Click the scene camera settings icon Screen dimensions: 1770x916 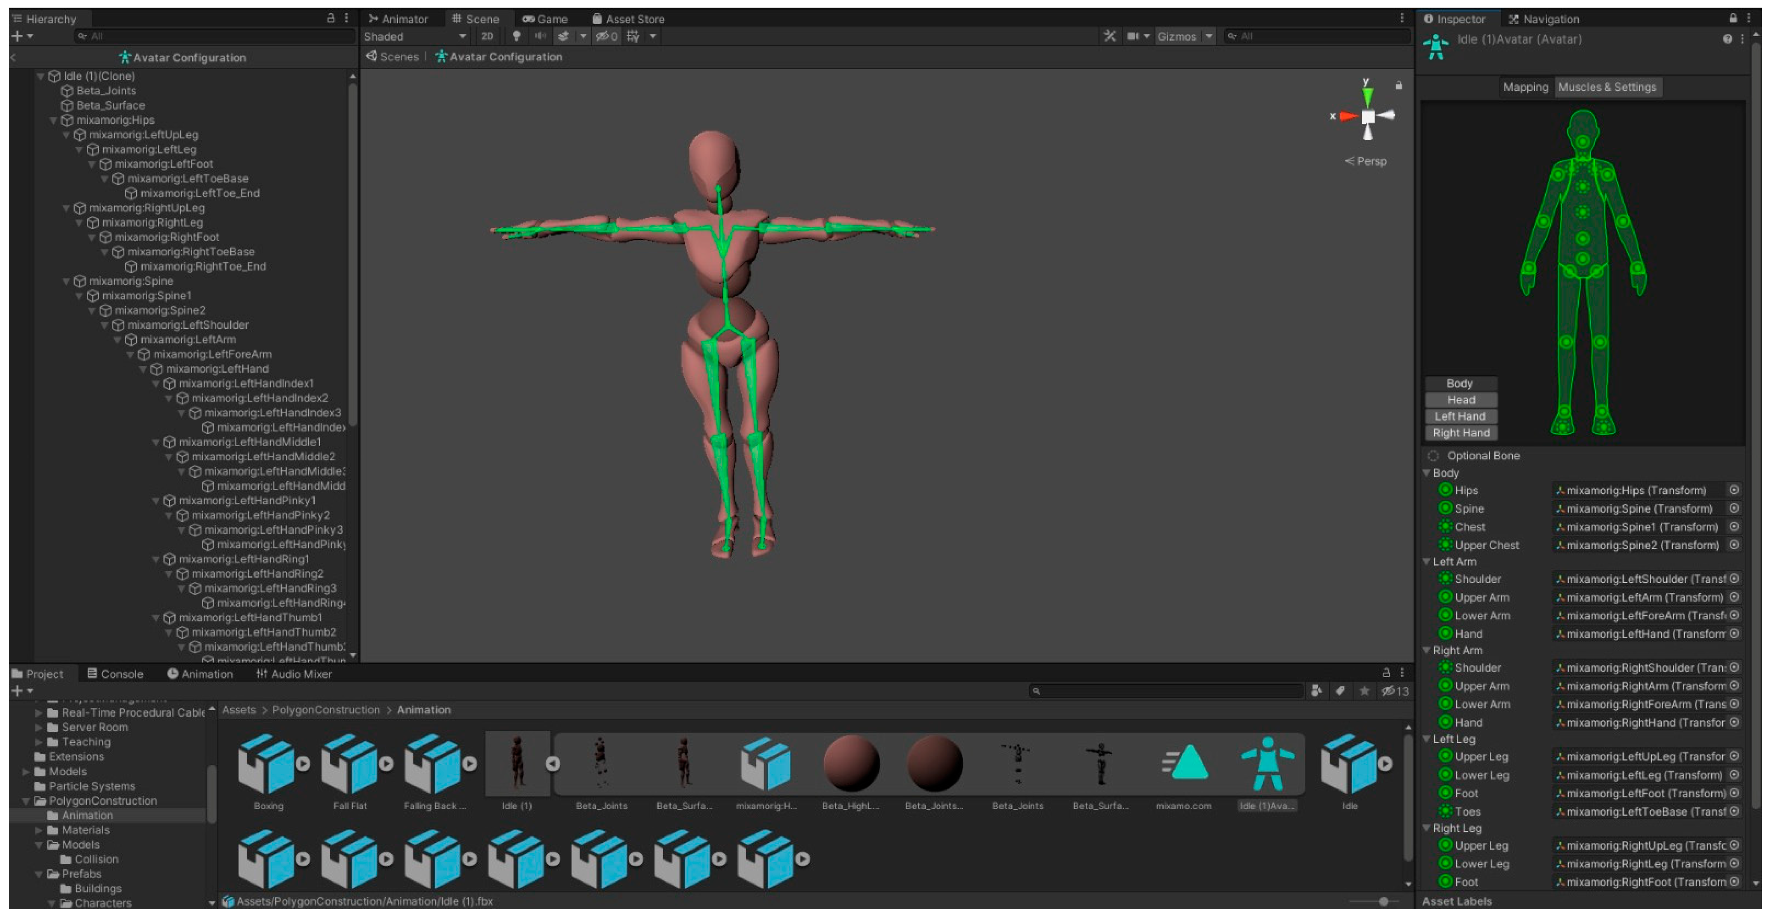pyautogui.click(x=1133, y=37)
